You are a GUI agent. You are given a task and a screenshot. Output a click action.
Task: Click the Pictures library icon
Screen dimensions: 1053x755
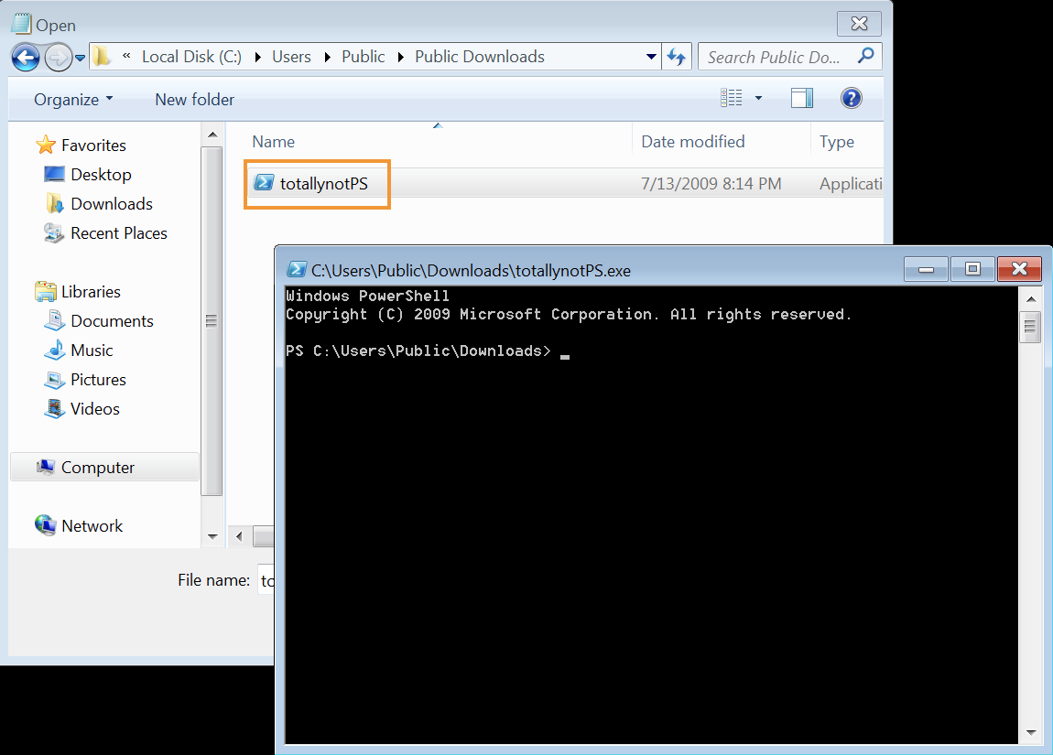pyautogui.click(x=54, y=380)
